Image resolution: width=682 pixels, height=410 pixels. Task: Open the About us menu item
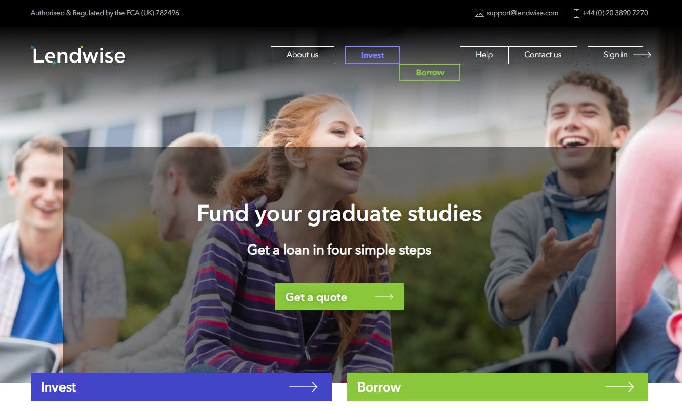303,55
